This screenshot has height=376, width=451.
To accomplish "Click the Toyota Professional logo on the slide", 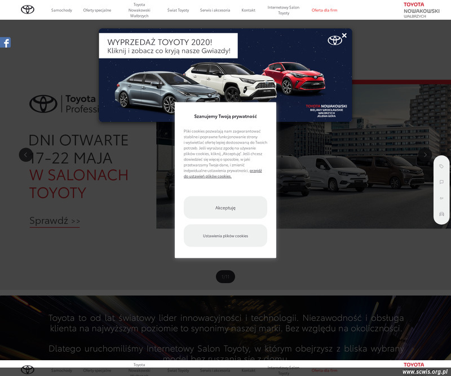I will pyautogui.click(x=64, y=104).
